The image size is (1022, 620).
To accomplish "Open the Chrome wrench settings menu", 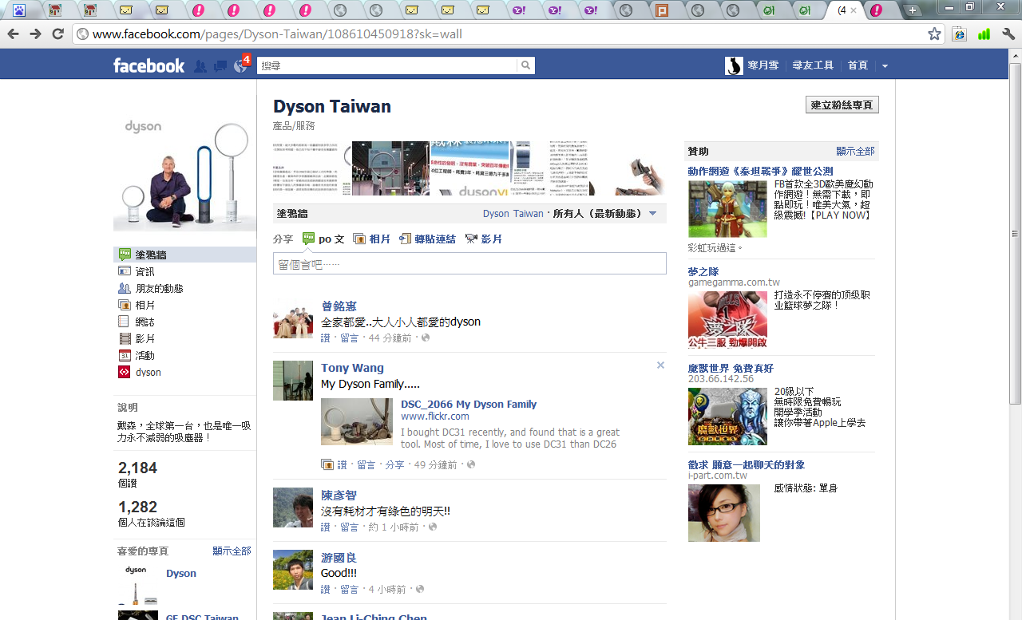I will tap(1008, 34).
